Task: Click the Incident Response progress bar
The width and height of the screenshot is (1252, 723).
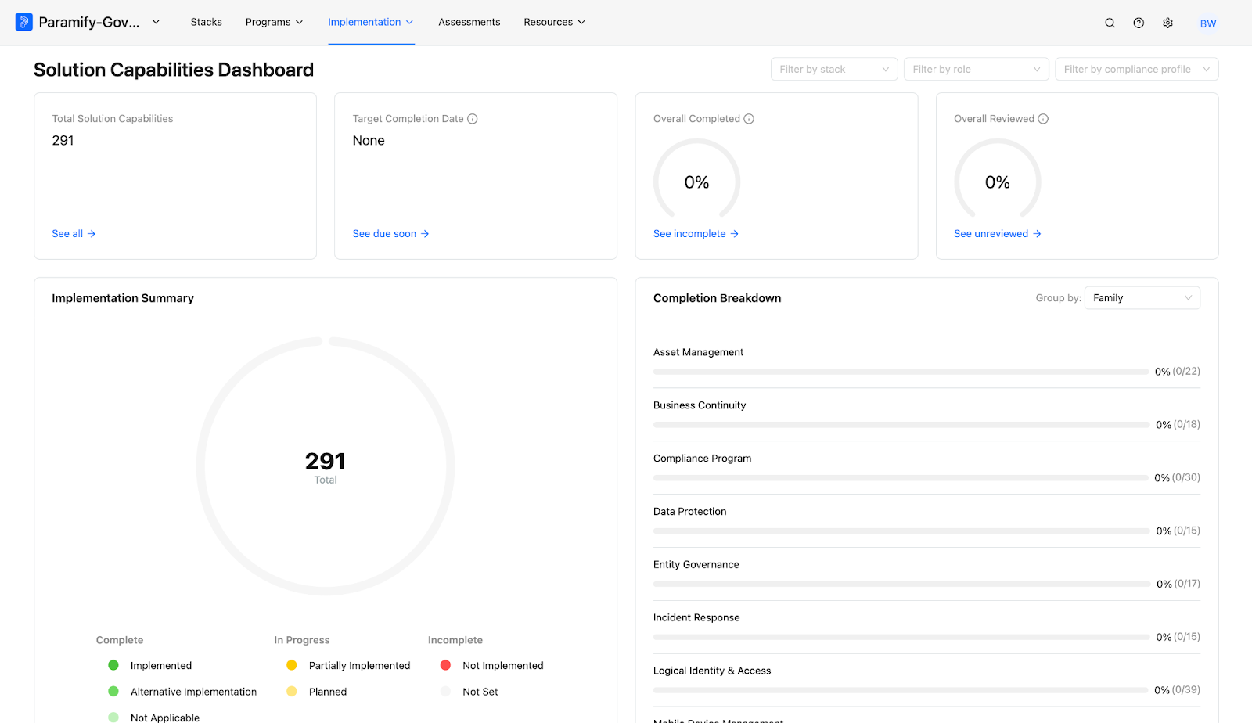Action: coord(901,638)
